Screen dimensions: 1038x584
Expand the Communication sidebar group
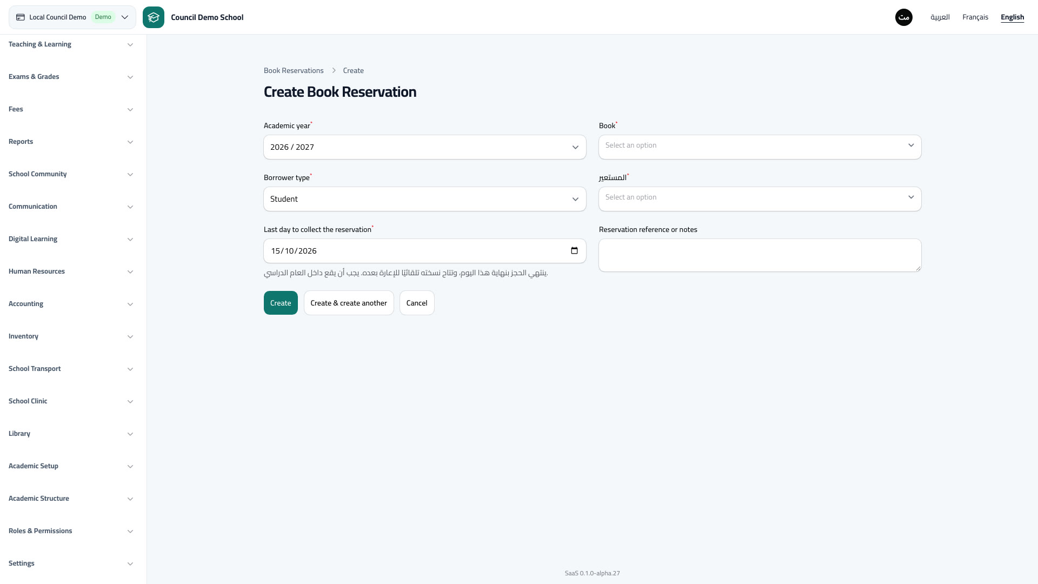click(71, 207)
